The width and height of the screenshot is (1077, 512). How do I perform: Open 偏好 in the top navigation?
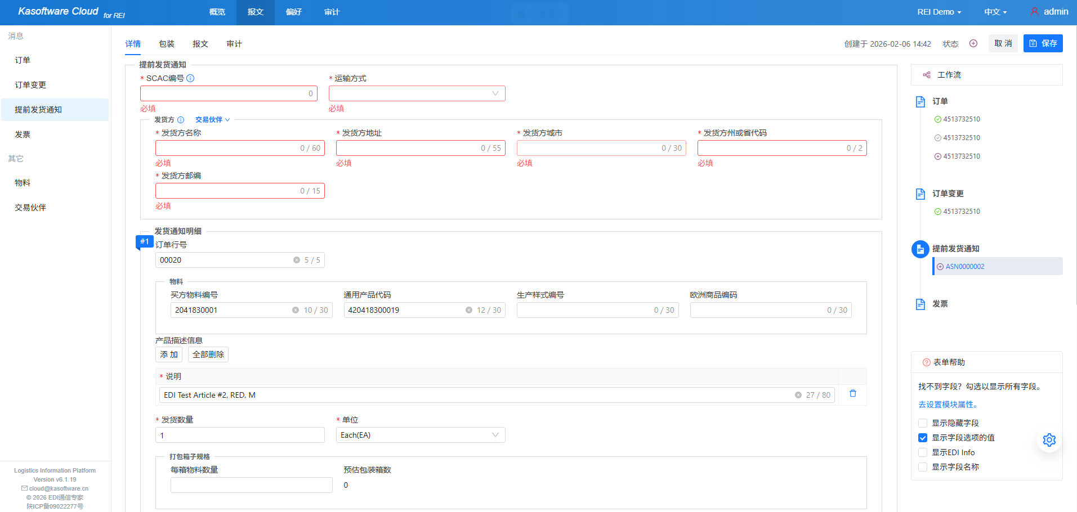(x=294, y=12)
